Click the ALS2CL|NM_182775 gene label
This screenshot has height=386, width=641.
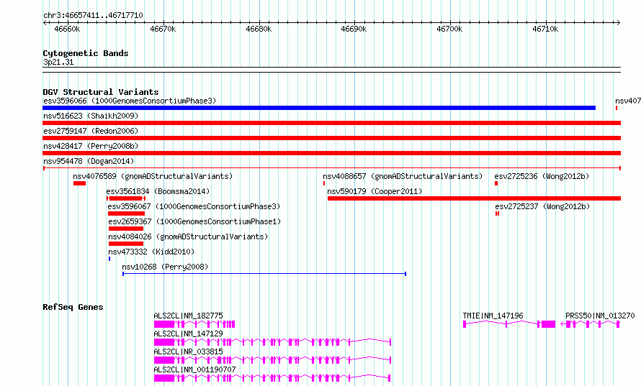(189, 316)
